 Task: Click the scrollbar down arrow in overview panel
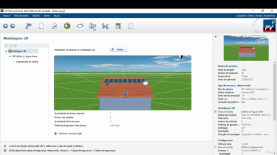point(274,153)
